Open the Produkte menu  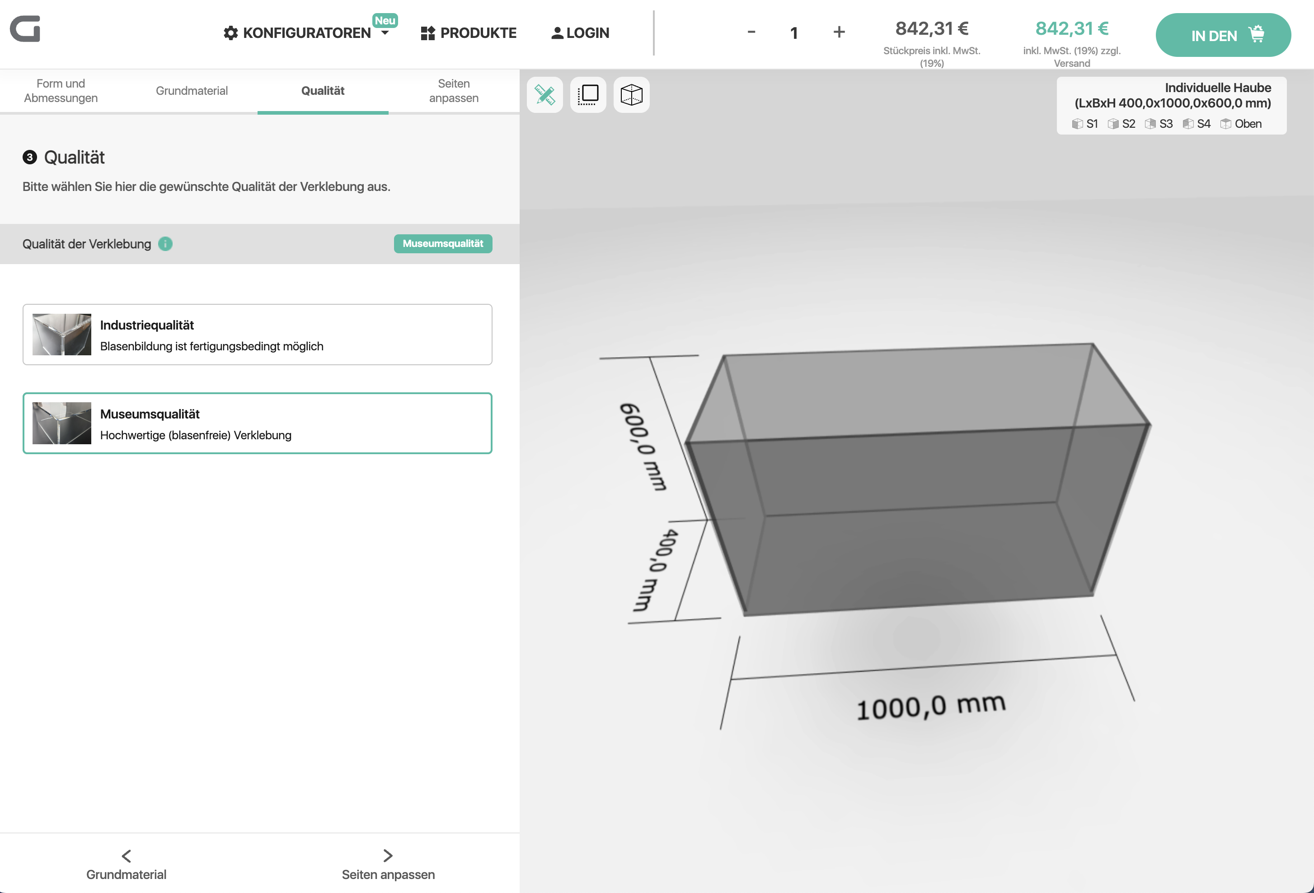[x=469, y=33]
